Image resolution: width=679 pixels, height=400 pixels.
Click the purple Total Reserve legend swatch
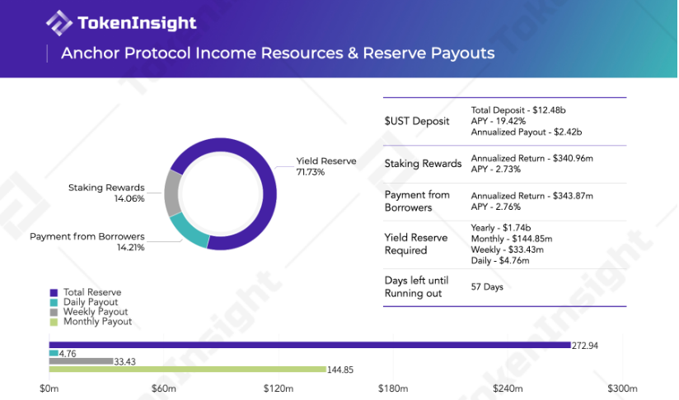pos(54,293)
